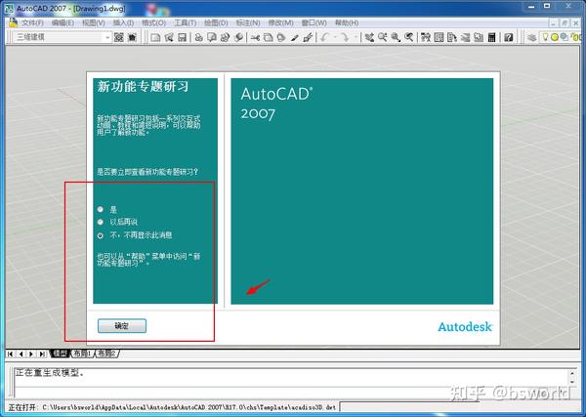This screenshot has width=586, height=417.
Task: Click inside the command line input area
Action: 291,392
